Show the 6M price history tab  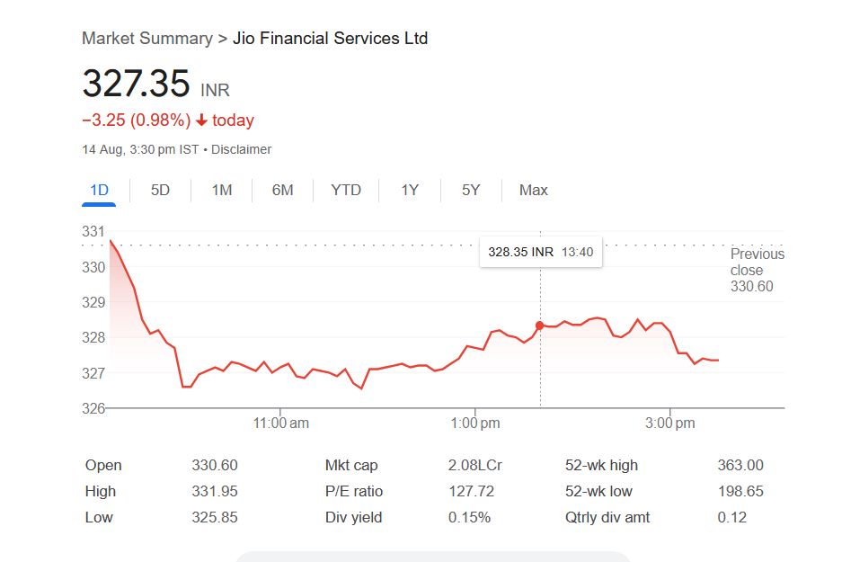282,190
